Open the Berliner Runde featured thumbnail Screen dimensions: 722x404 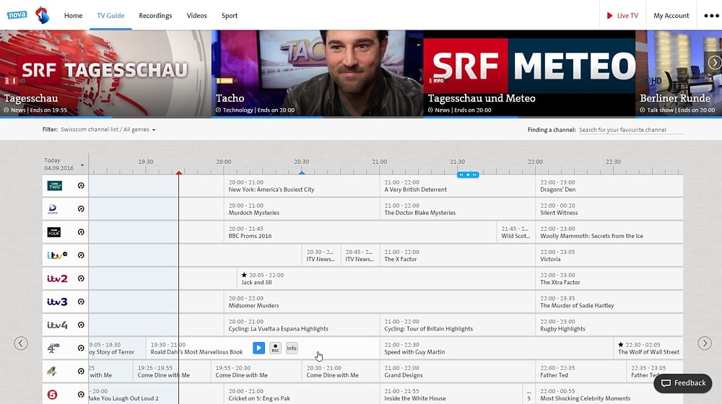pos(679,73)
